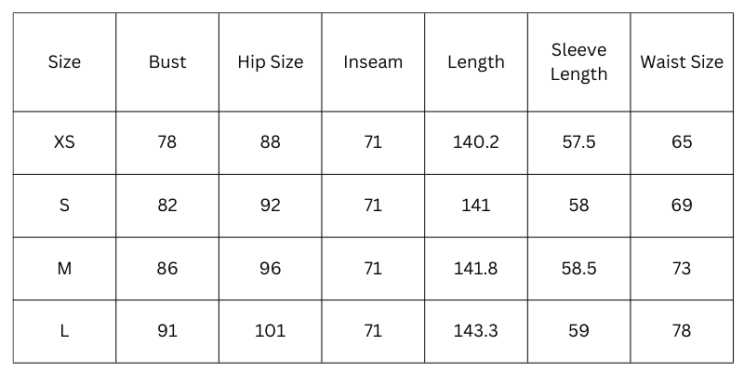Click the hip size value 101

point(270,331)
